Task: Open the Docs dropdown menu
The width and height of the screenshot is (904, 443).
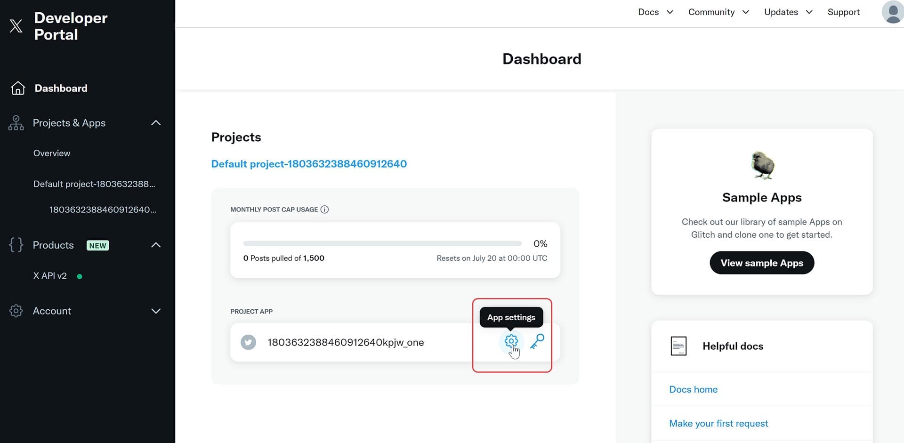Action: [655, 12]
